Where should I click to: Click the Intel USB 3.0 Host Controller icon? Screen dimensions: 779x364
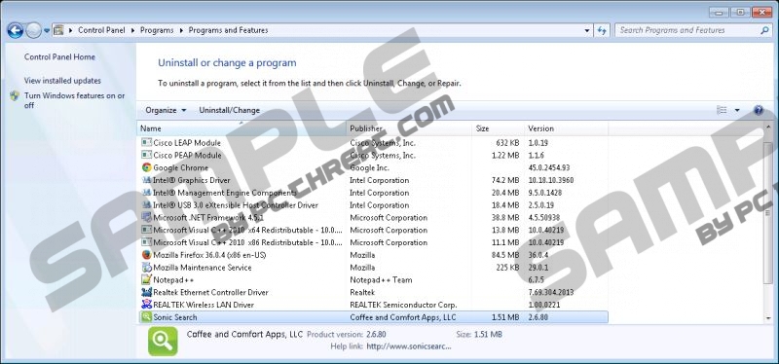click(x=146, y=204)
